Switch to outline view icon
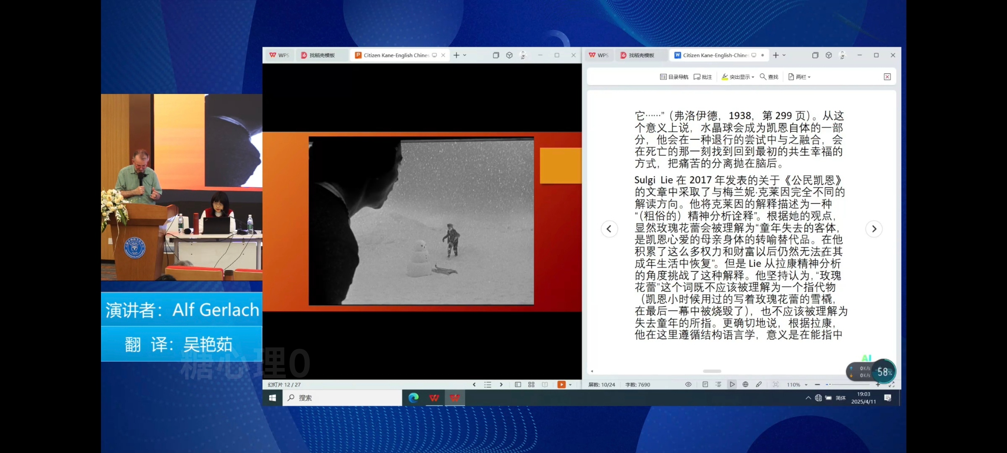Viewport: 1007px width, 453px height. [x=718, y=385]
